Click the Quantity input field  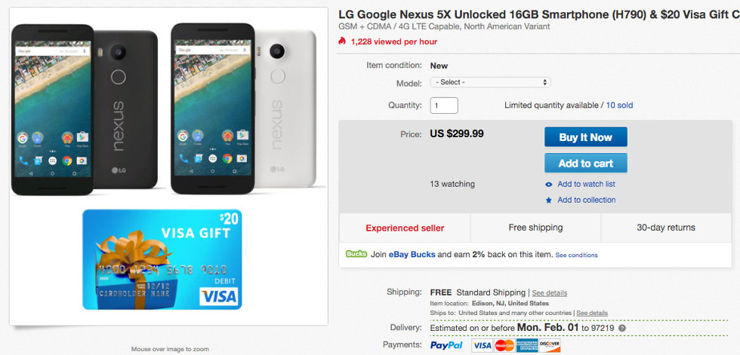point(444,106)
